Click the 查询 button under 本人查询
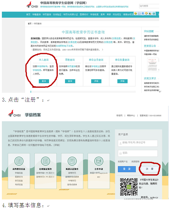Image resolution: width=169 pixels, height=209 pixels. pyautogui.click(x=44, y=81)
